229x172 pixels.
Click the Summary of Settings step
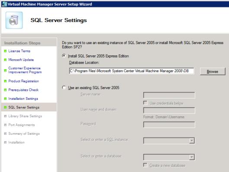click(24, 134)
